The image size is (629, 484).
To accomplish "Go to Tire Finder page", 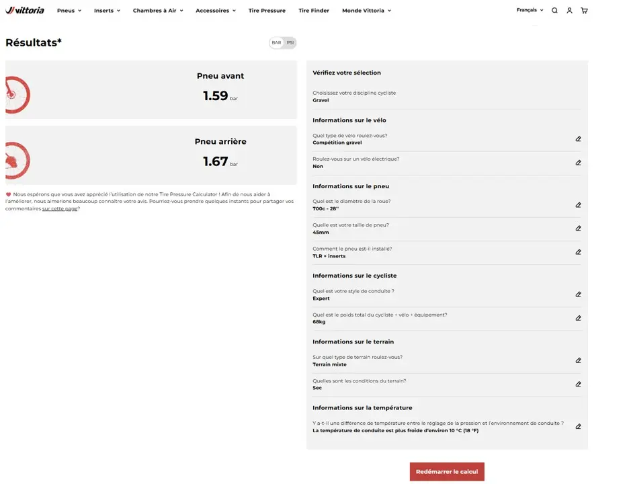I will [x=314, y=11].
